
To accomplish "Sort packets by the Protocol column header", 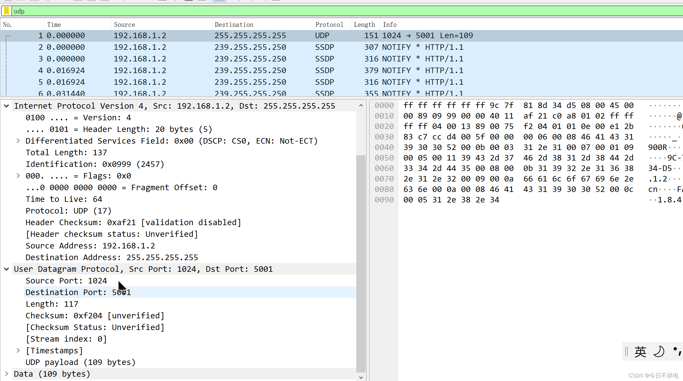I will pos(329,25).
